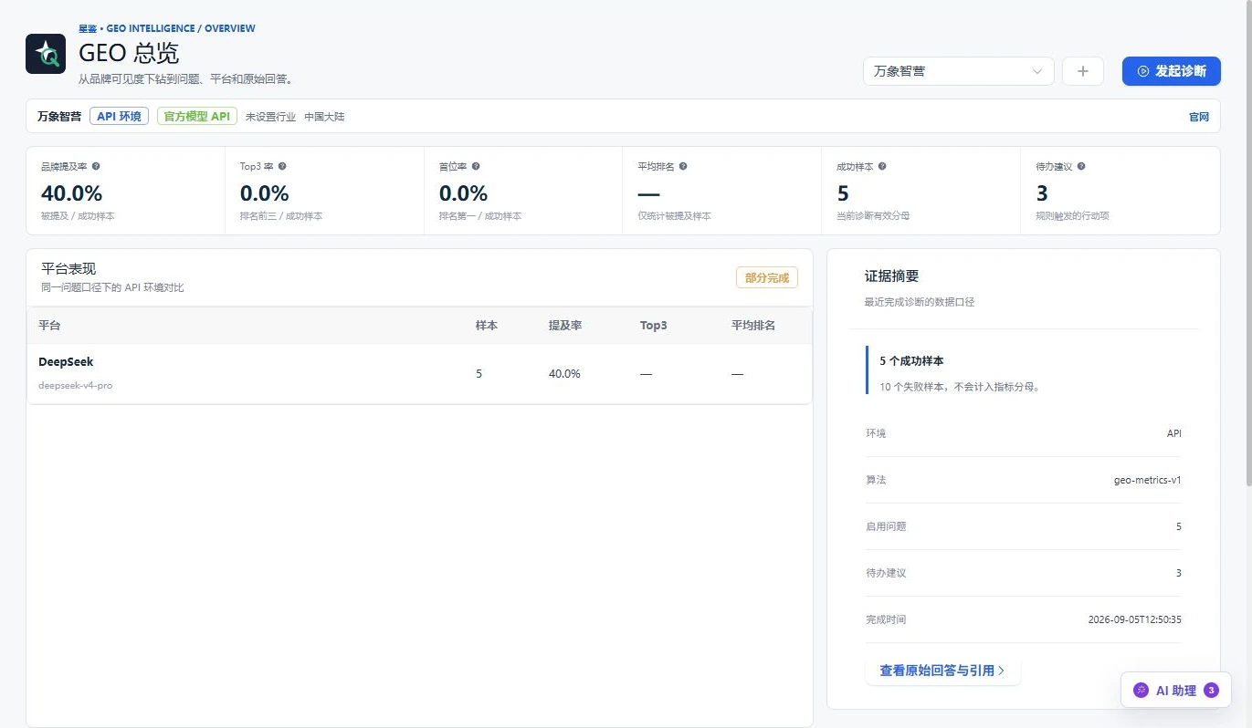Open the AI 助理 assistant widget
Viewport: 1252px width, 728px height.
[1176, 691]
